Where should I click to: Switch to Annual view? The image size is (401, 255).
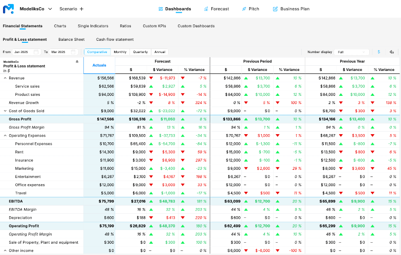pos(160,52)
